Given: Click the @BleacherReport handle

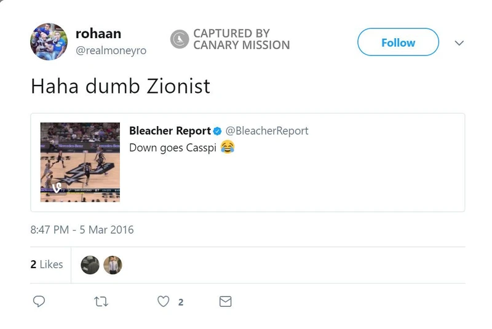Looking at the screenshot, I should [x=267, y=131].
